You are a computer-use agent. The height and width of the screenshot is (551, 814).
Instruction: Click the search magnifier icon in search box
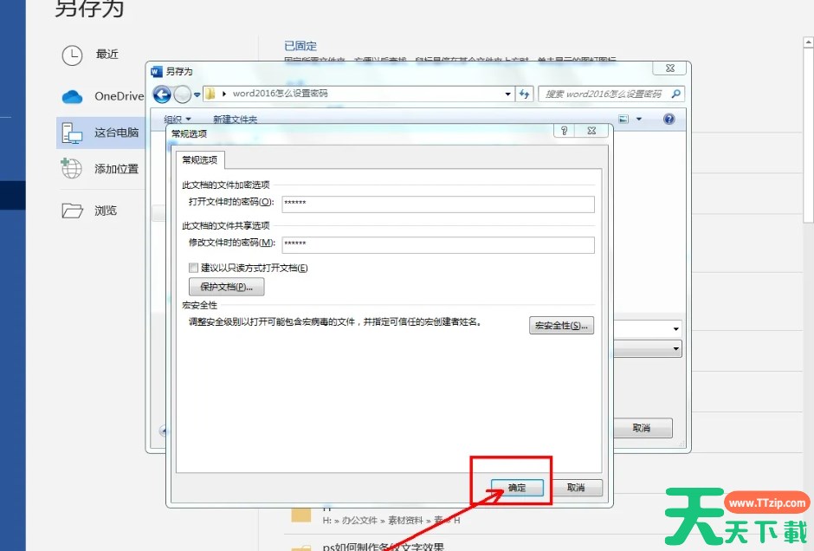[675, 94]
